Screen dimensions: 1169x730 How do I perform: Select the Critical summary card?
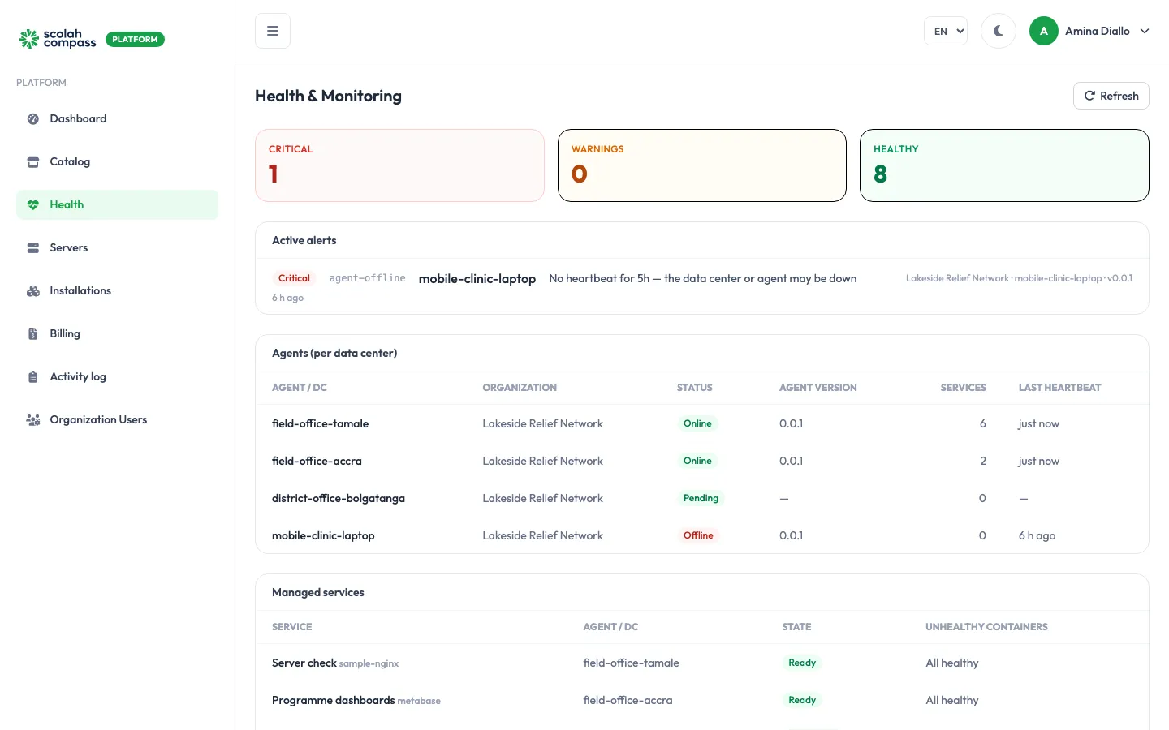[x=399, y=165]
